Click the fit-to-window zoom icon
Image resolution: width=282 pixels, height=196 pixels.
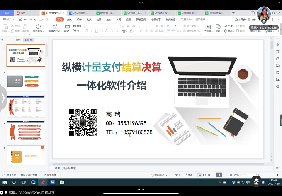(231, 175)
